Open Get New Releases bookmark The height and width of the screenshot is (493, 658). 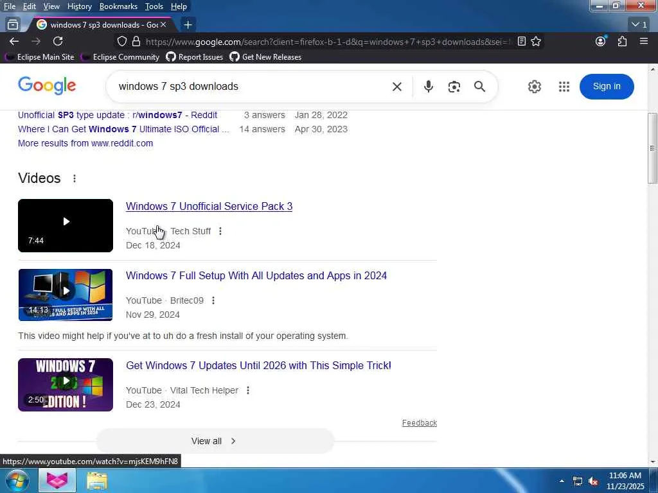(x=265, y=56)
